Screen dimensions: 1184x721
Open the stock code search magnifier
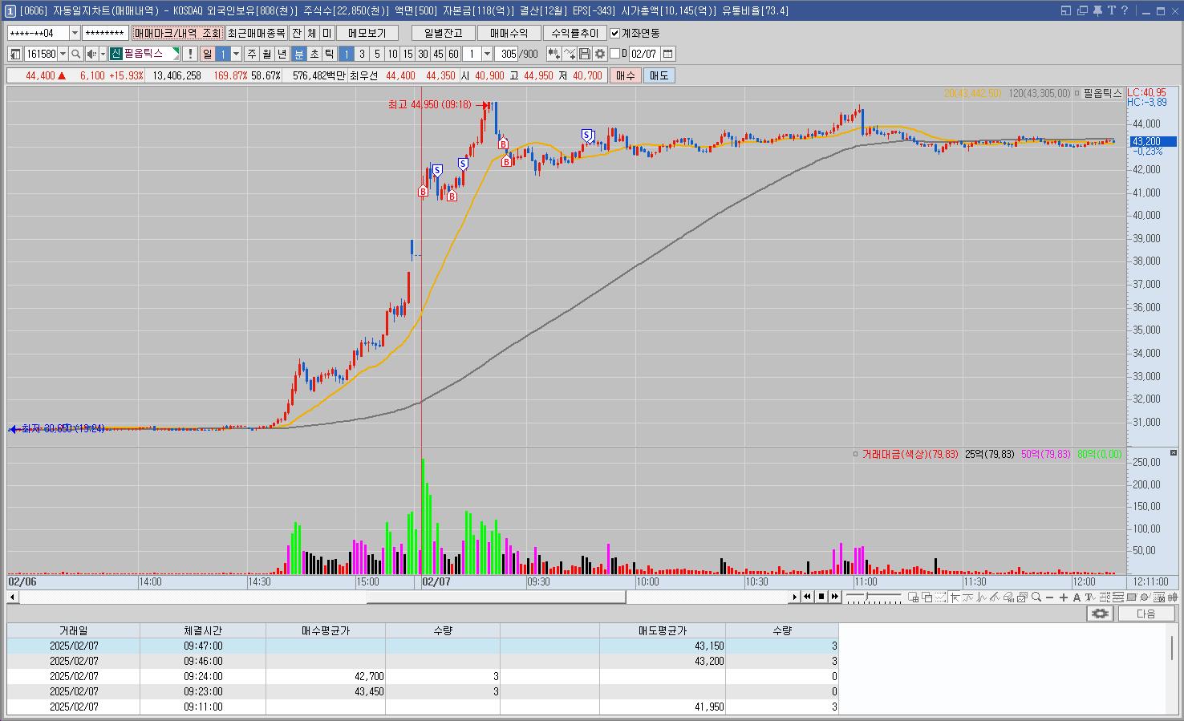[75, 54]
